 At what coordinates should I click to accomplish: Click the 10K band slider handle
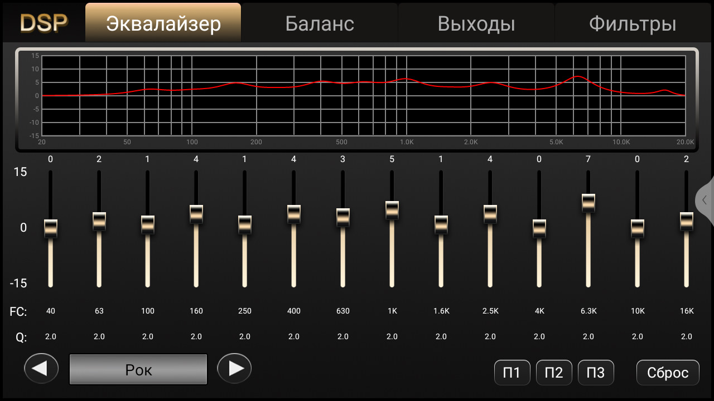[x=638, y=228]
